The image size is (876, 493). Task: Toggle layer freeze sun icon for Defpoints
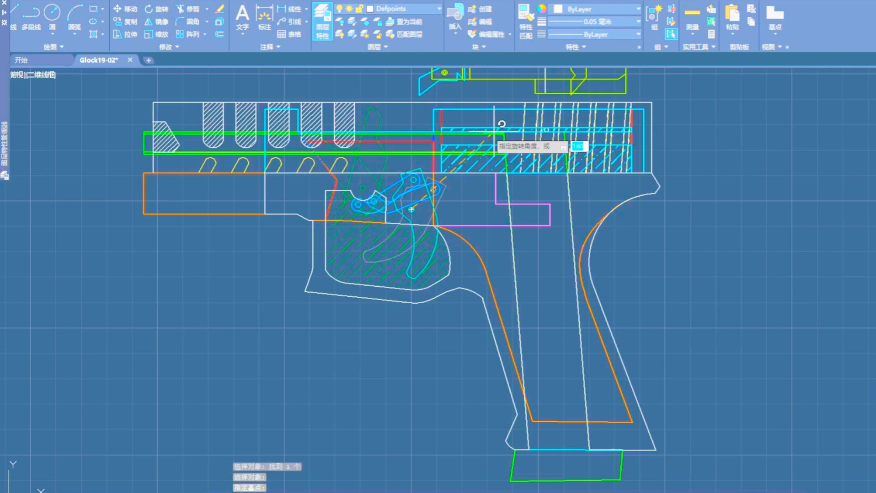349,9
